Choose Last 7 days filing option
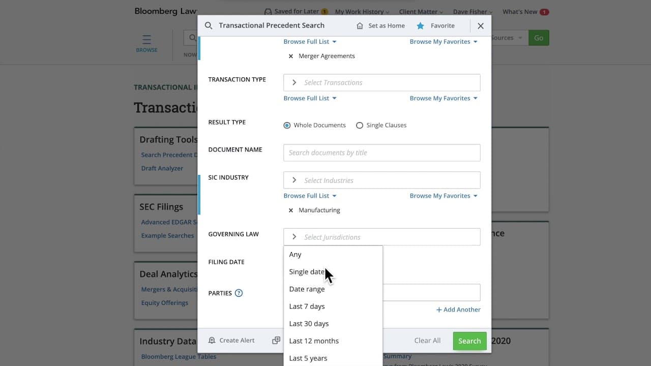Image resolution: width=651 pixels, height=366 pixels. pyautogui.click(x=333, y=307)
